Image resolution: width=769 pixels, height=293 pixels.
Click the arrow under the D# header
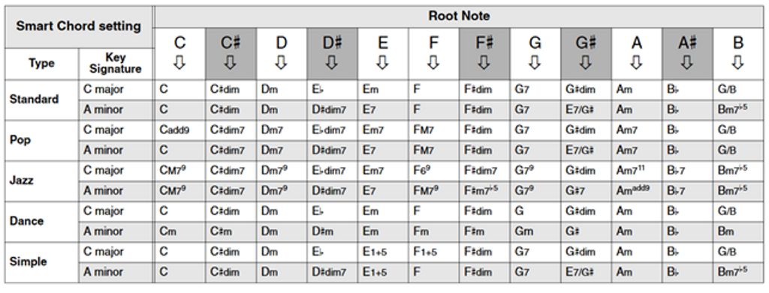pos(332,64)
